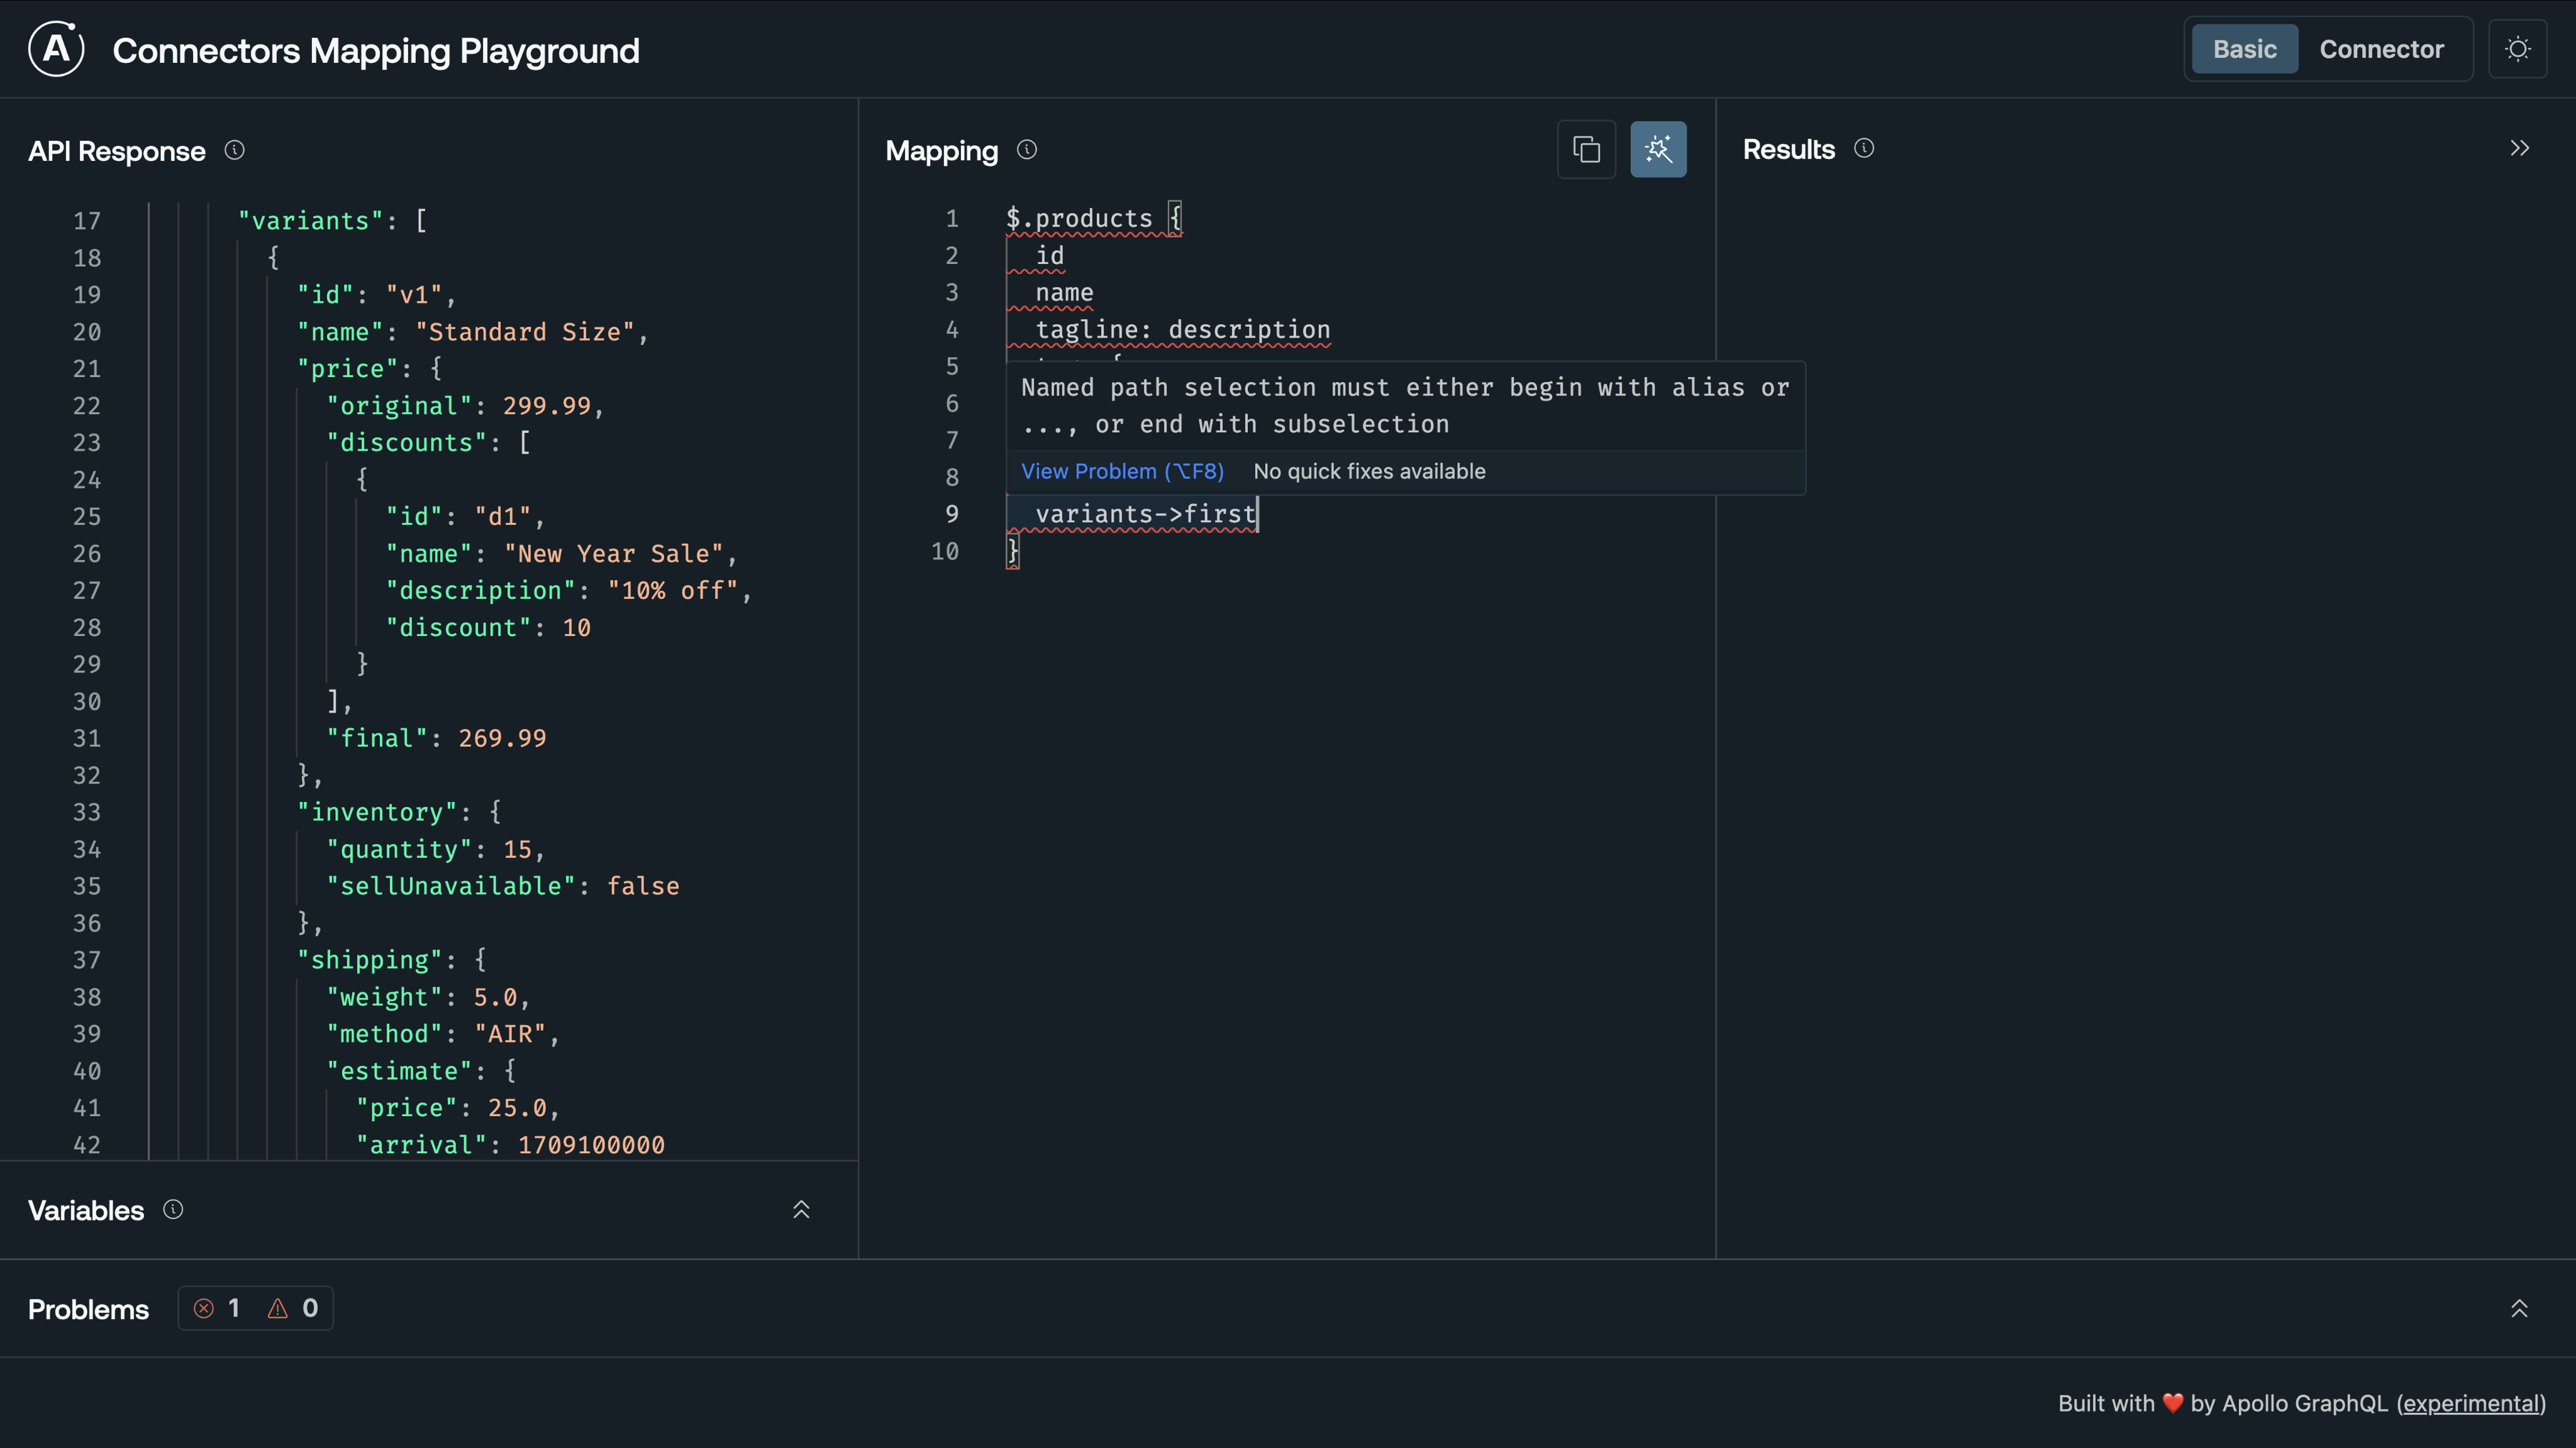Open the Variables info tooltip
Image resolution: width=2576 pixels, height=1448 pixels.
(173, 1209)
